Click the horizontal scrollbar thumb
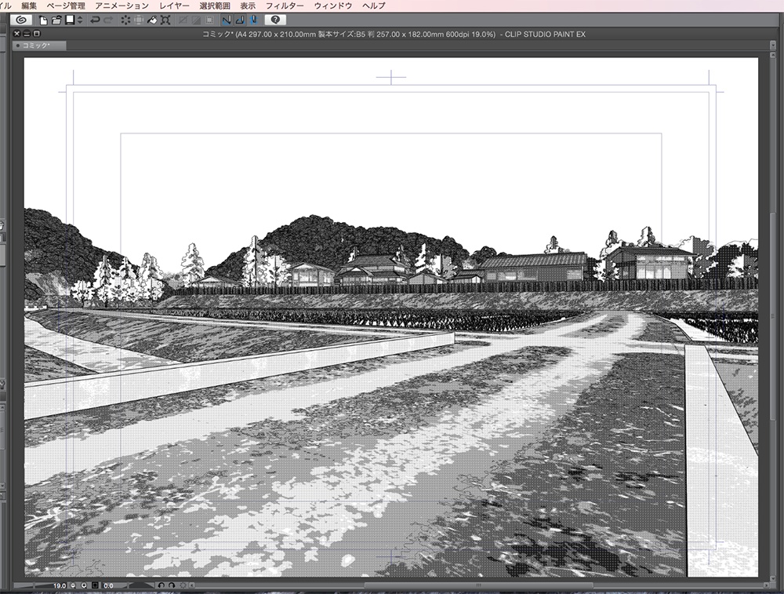This screenshot has height=594, width=784. click(x=478, y=585)
